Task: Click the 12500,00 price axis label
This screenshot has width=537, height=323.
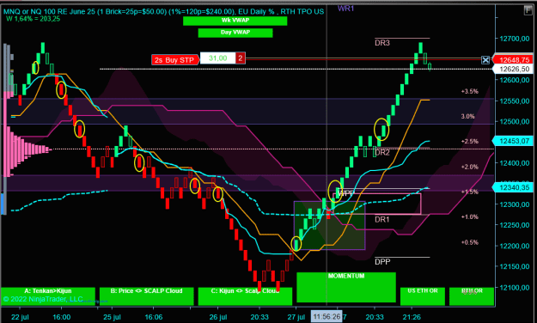Action: pos(515,121)
